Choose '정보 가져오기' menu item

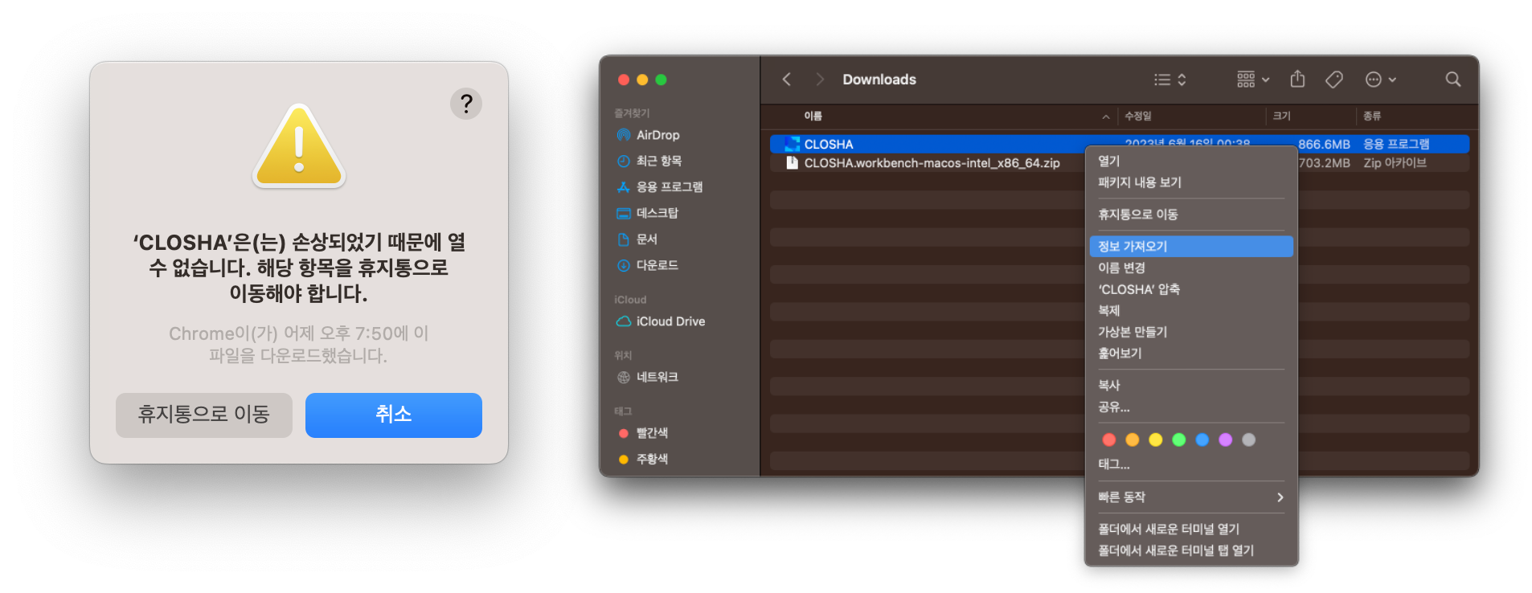[x=1191, y=247]
